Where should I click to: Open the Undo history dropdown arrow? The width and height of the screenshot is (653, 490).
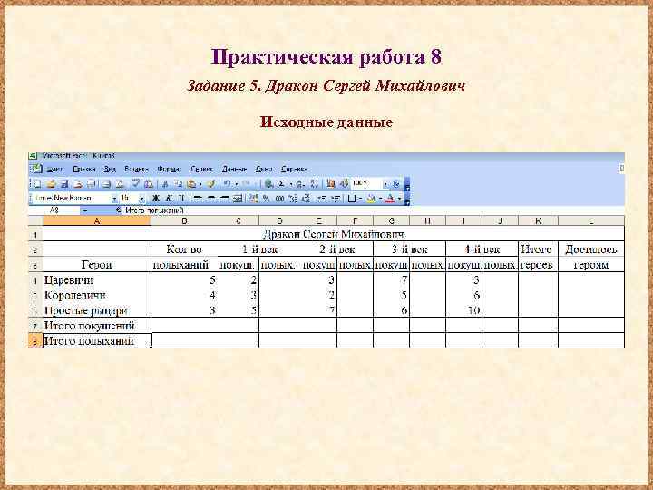[237, 183]
